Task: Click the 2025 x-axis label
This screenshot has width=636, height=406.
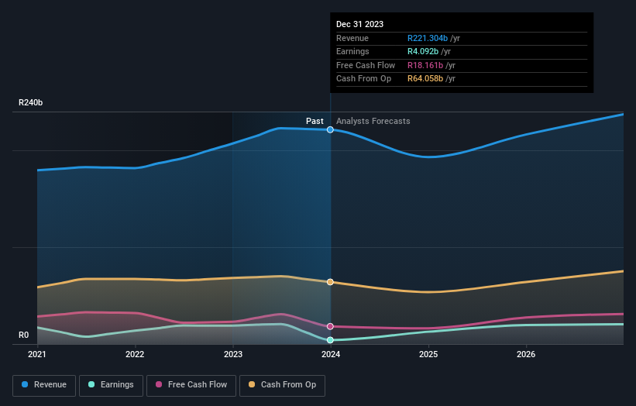Action: pos(428,355)
